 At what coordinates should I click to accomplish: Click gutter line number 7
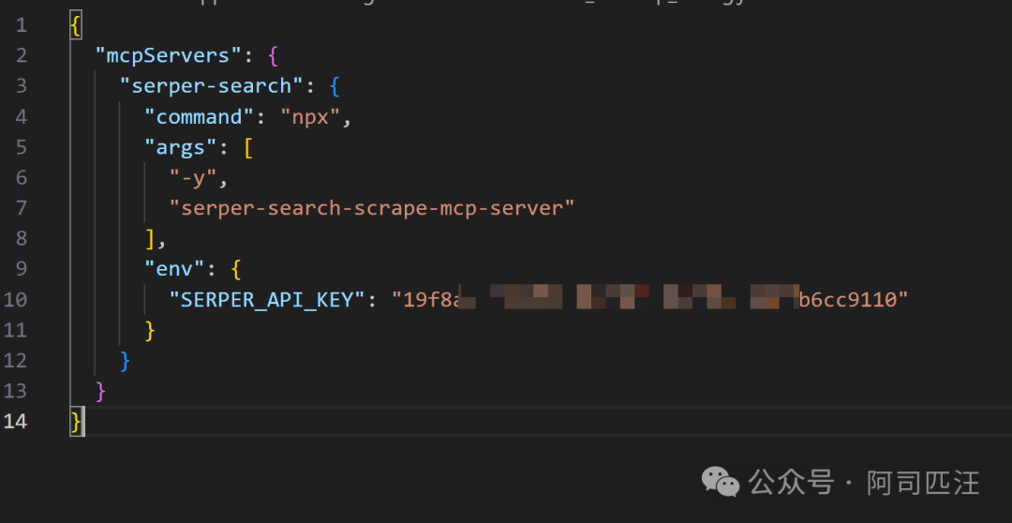(22, 208)
